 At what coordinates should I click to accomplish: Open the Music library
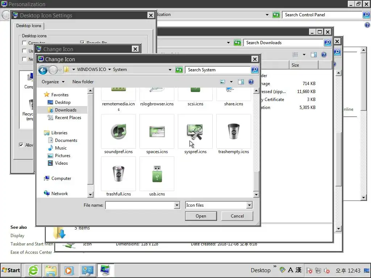pyautogui.click(x=61, y=148)
